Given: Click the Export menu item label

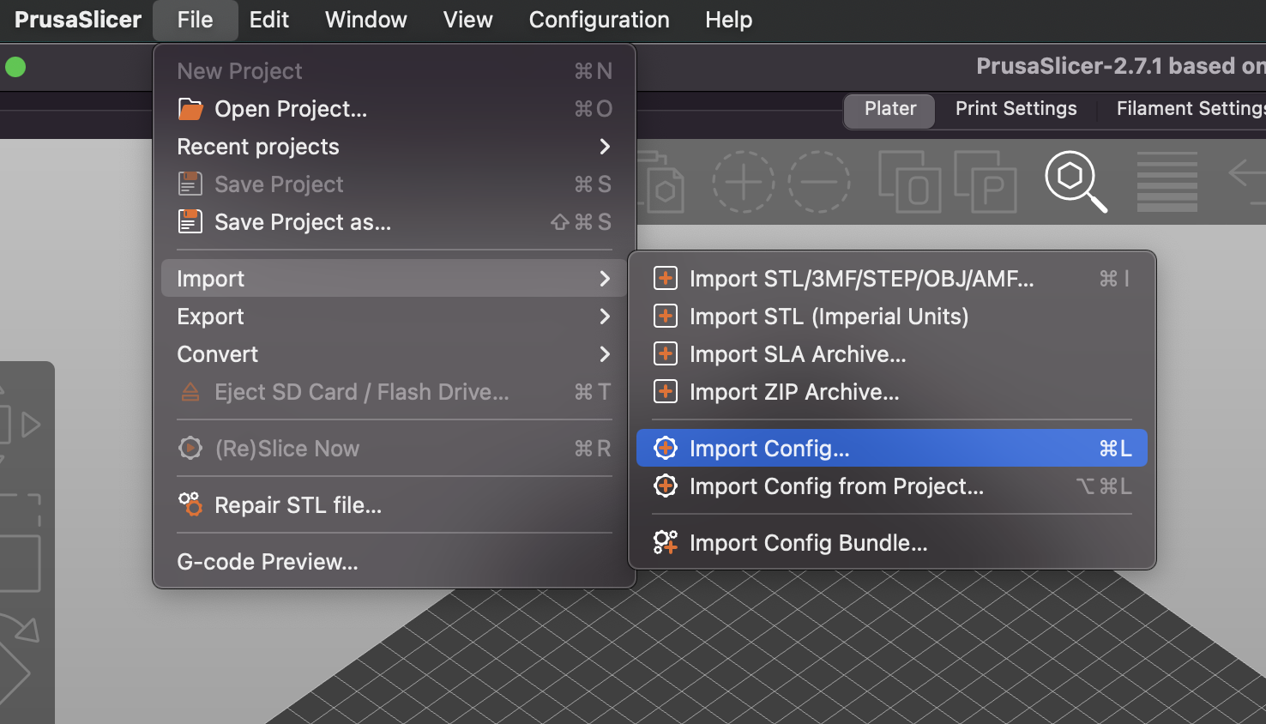Looking at the screenshot, I should pos(210,317).
